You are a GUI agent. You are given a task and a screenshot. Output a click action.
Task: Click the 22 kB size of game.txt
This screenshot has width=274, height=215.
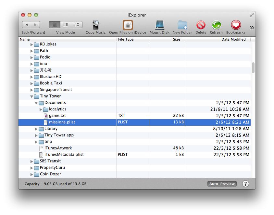coord(179,116)
